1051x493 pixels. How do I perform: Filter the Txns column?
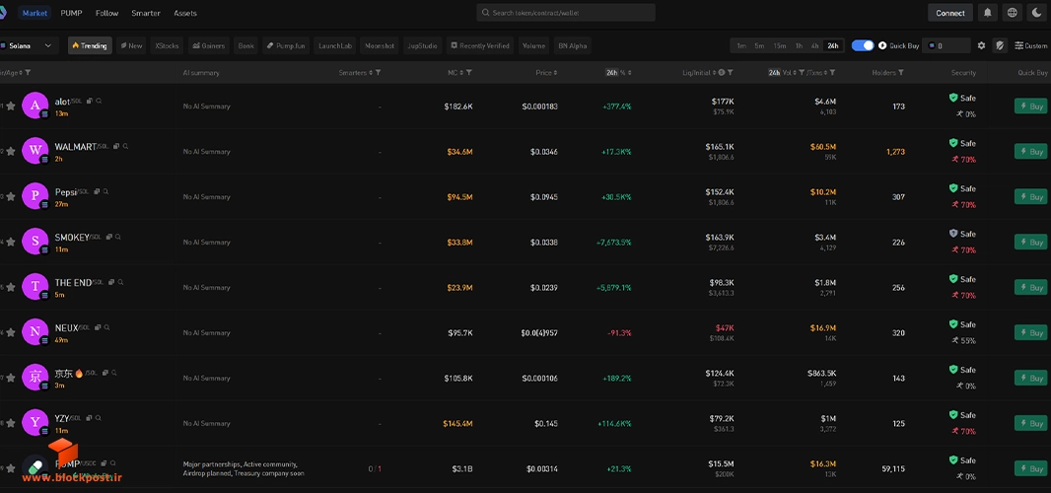832,72
